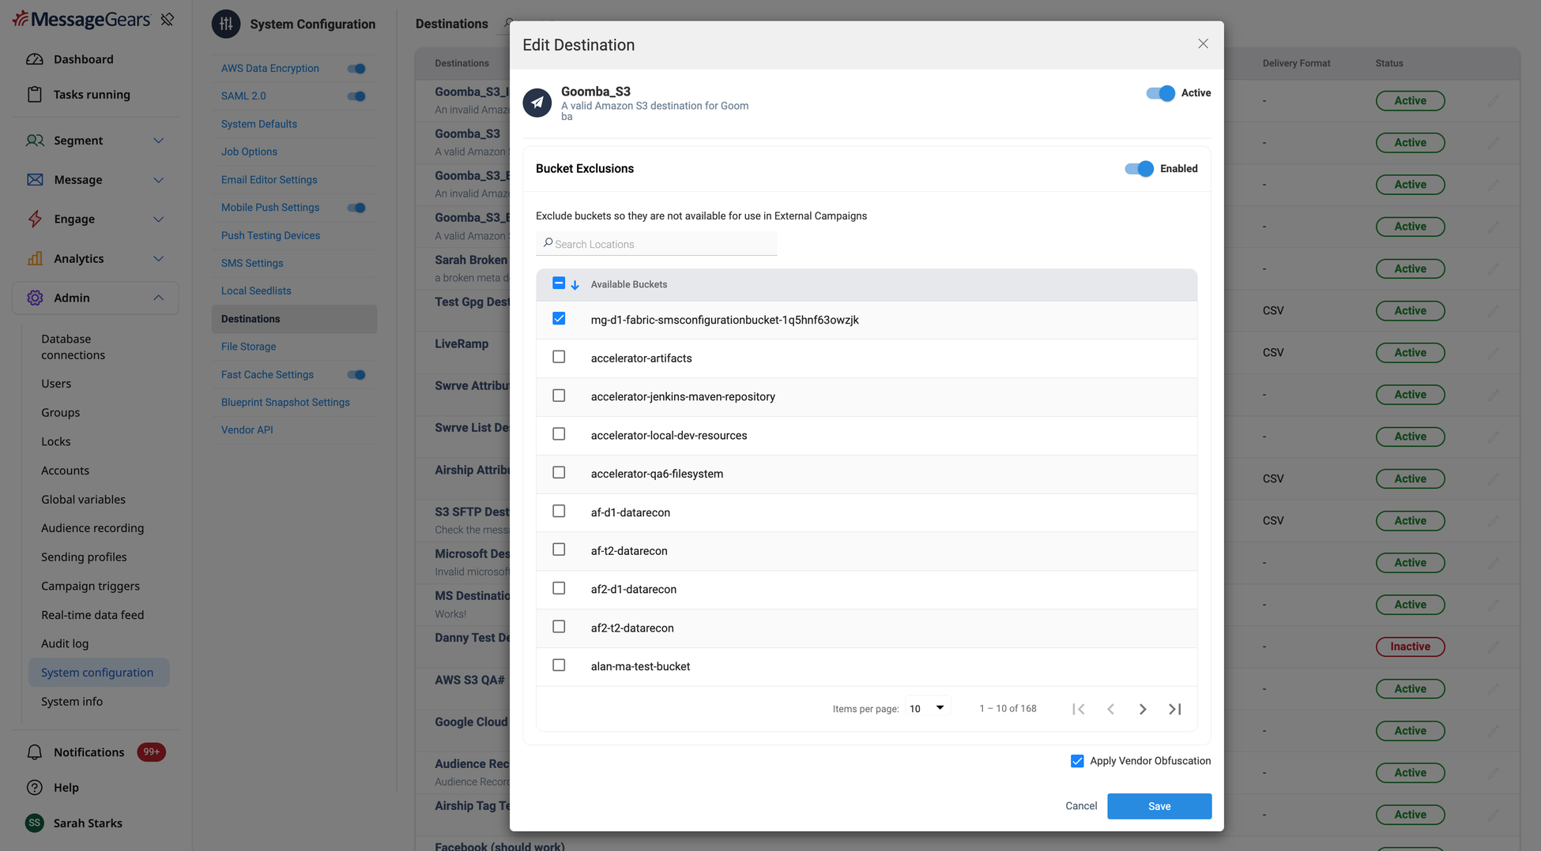Click the Analytics bar chart icon
The height and width of the screenshot is (851, 1541).
click(x=35, y=258)
